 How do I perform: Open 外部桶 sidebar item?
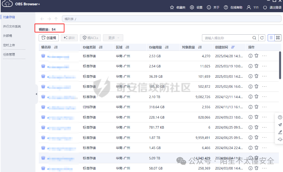(x=7, y=36)
